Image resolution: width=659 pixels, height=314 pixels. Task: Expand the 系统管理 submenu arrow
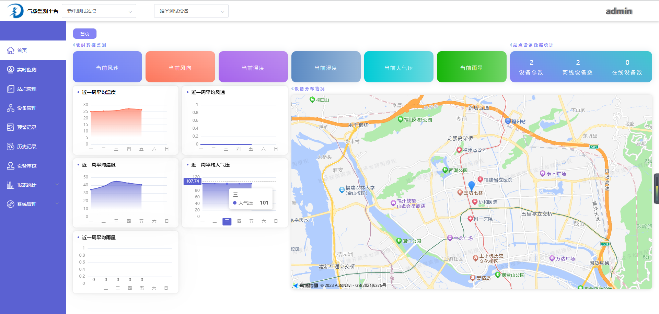coord(57,204)
